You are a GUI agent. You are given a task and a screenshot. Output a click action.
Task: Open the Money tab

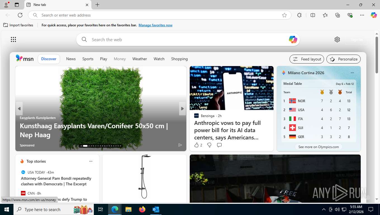(120, 59)
